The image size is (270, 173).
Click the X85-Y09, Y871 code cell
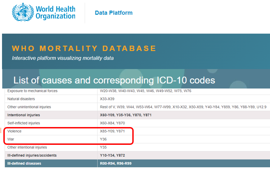(x=112, y=131)
